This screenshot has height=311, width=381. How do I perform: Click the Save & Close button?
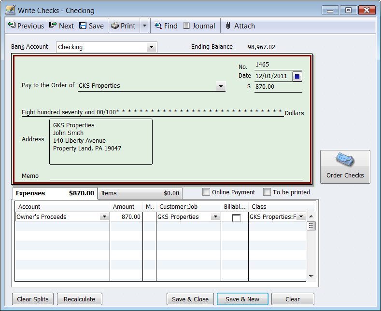click(x=190, y=299)
